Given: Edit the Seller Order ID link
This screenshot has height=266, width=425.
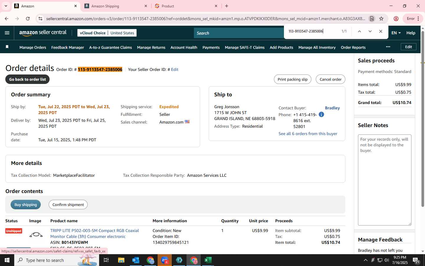Looking at the screenshot, I should 175,69.
